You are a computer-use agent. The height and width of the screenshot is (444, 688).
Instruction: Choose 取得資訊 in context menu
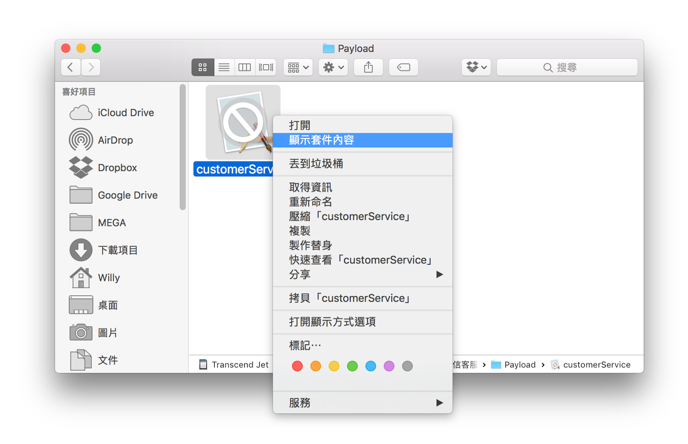(x=362, y=187)
